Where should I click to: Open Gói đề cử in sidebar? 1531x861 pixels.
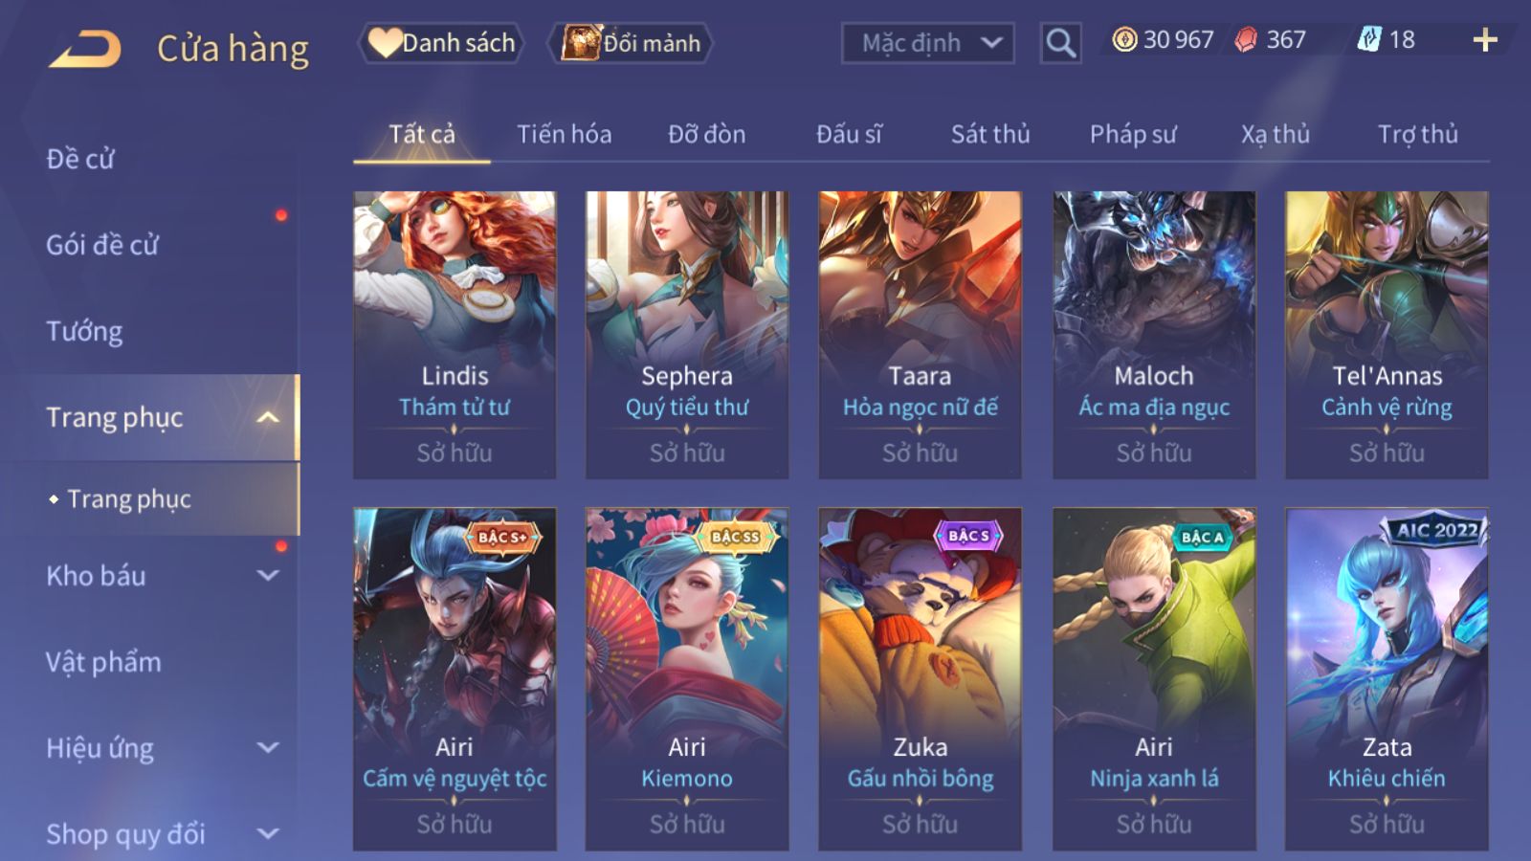tap(102, 245)
